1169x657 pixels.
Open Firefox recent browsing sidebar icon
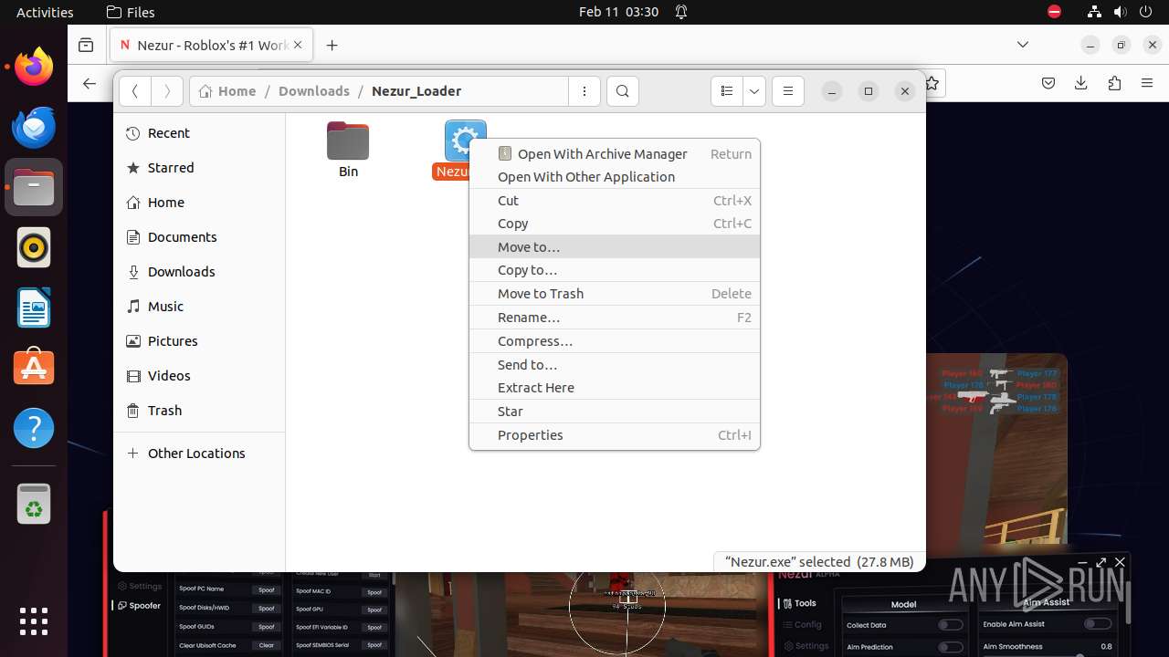click(86, 45)
